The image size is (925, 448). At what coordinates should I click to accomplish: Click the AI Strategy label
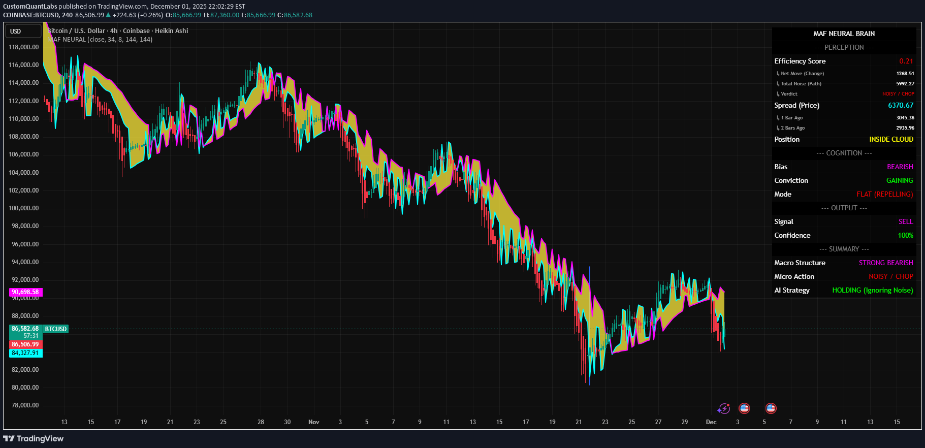coord(792,290)
